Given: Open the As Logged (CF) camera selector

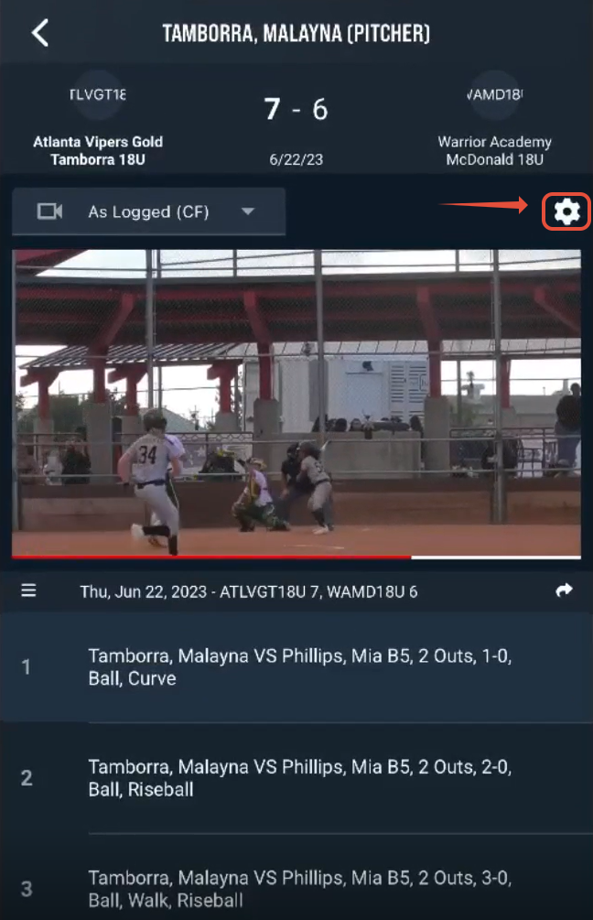Looking at the screenshot, I should pyautogui.click(x=149, y=211).
